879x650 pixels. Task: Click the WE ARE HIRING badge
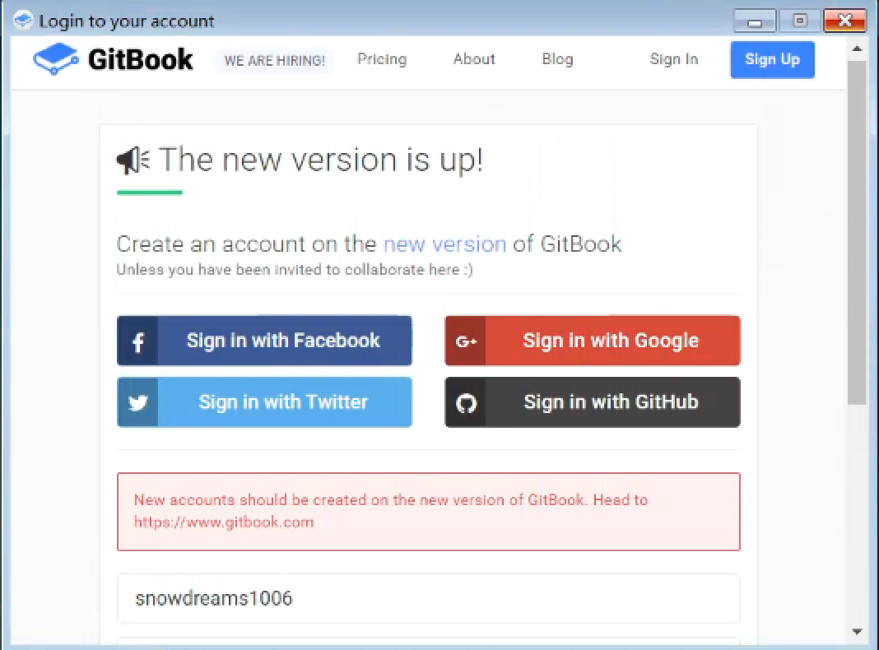pyautogui.click(x=274, y=61)
